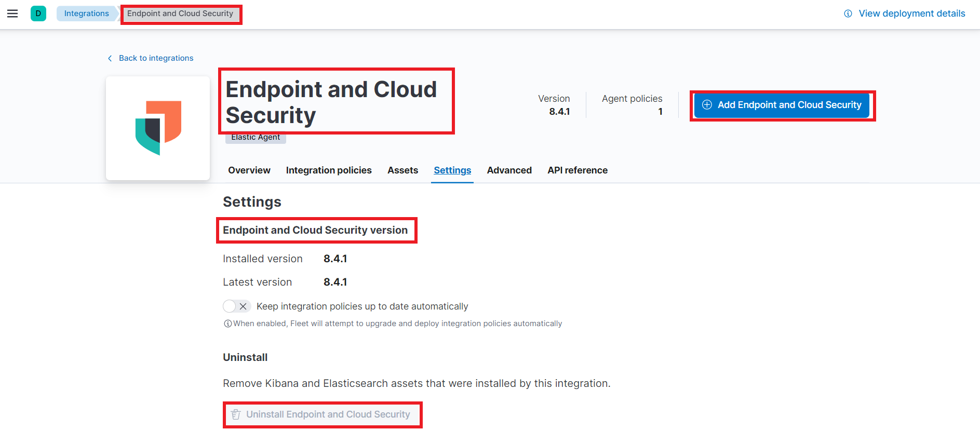The height and width of the screenshot is (430, 980).
Task: Go to the Advanced tab
Action: [x=509, y=170]
